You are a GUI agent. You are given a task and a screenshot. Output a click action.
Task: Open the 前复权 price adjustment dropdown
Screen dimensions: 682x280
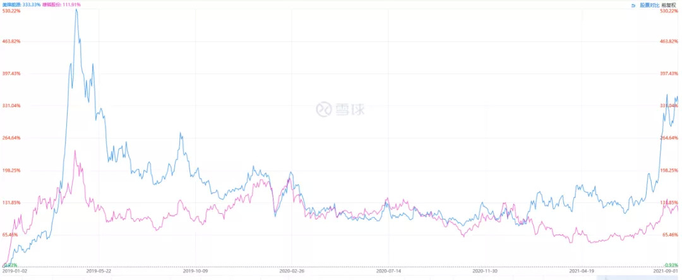click(670, 5)
